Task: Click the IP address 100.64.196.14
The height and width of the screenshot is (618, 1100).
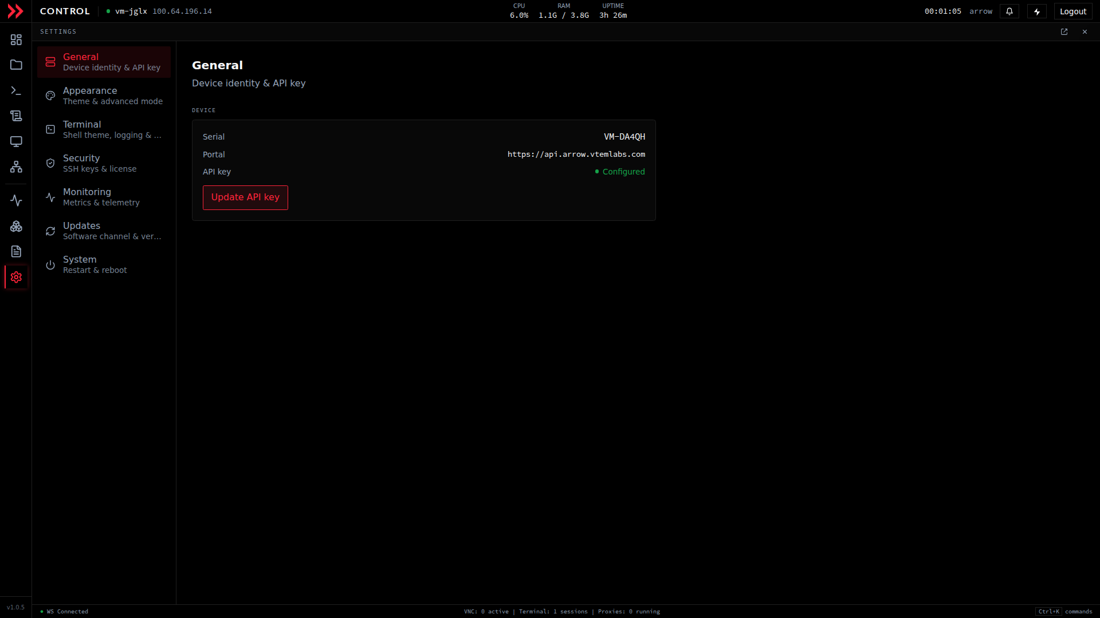Action: [x=182, y=11]
